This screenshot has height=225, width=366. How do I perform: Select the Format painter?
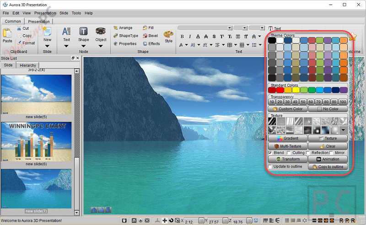(26, 43)
